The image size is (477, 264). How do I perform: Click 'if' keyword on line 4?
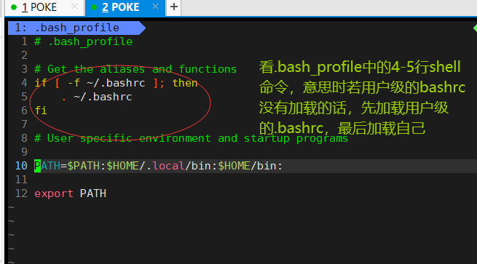41,83
